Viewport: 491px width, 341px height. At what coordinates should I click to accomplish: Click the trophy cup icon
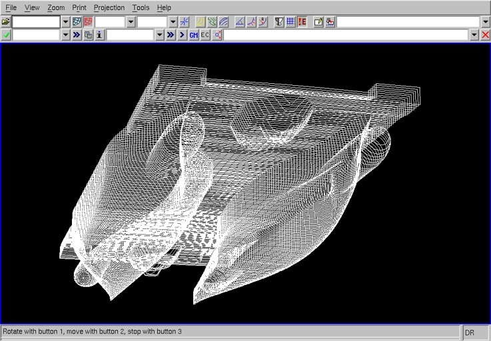point(279,22)
